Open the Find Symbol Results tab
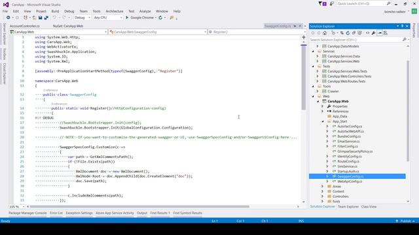 tap(188, 213)
